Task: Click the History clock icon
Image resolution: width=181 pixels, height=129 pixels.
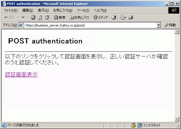Action: click(x=114, y=18)
